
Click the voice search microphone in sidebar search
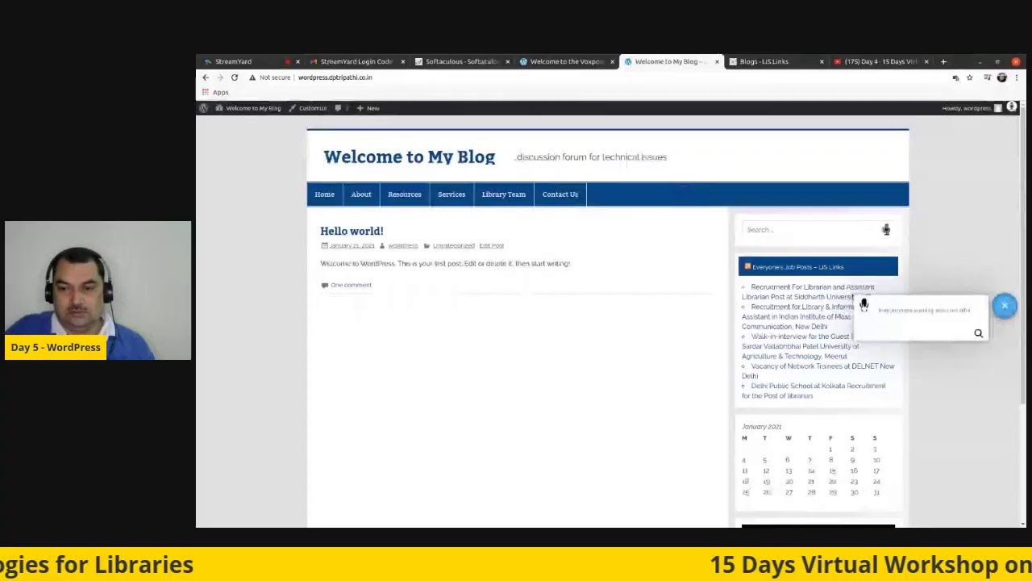[886, 230]
